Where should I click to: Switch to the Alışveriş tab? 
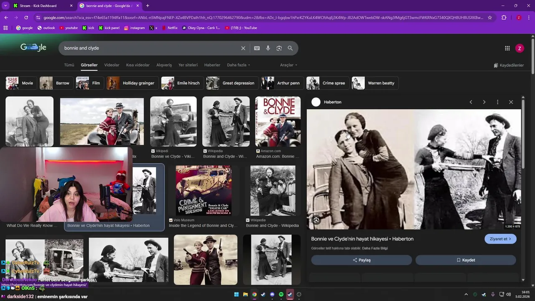164,65
